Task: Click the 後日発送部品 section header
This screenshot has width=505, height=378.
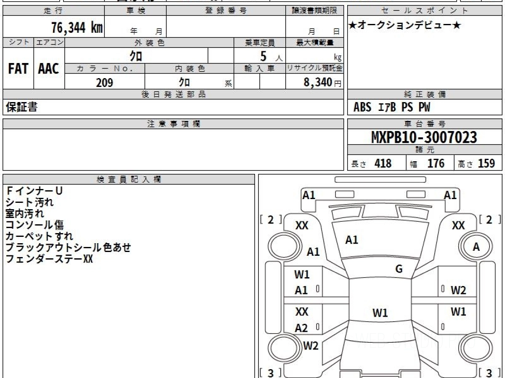Action: [x=173, y=94]
